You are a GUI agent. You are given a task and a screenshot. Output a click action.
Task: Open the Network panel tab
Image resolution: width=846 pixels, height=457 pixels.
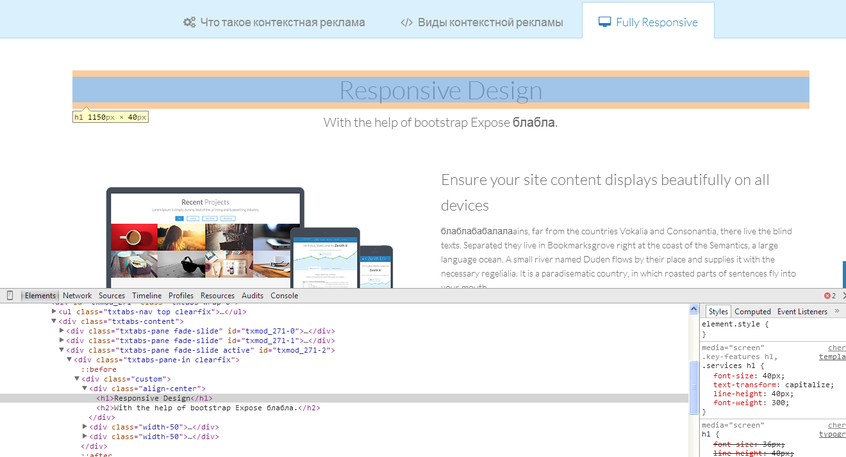click(77, 296)
